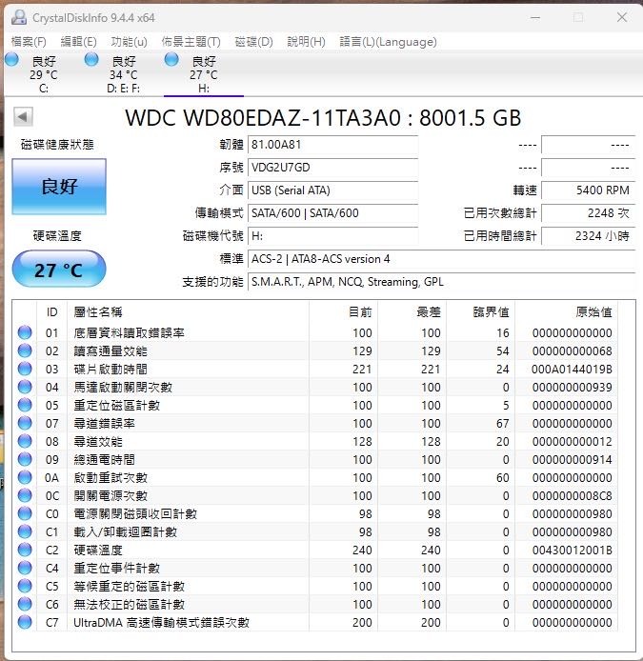
Task: Go to previous disk with left arrow
Action: click(23, 116)
